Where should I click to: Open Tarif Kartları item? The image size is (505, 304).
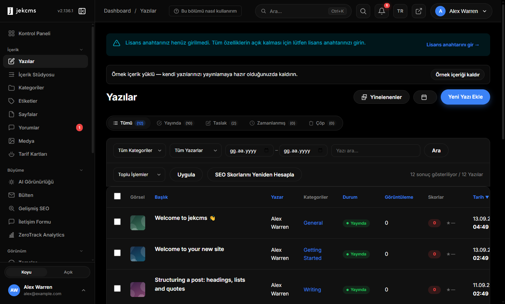pyautogui.click(x=45, y=154)
